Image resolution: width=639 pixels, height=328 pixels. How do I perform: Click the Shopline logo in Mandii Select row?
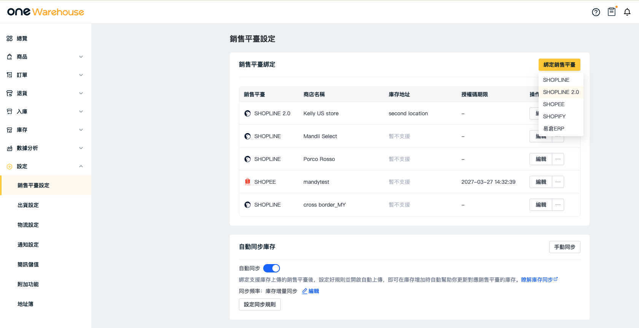coord(248,136)
